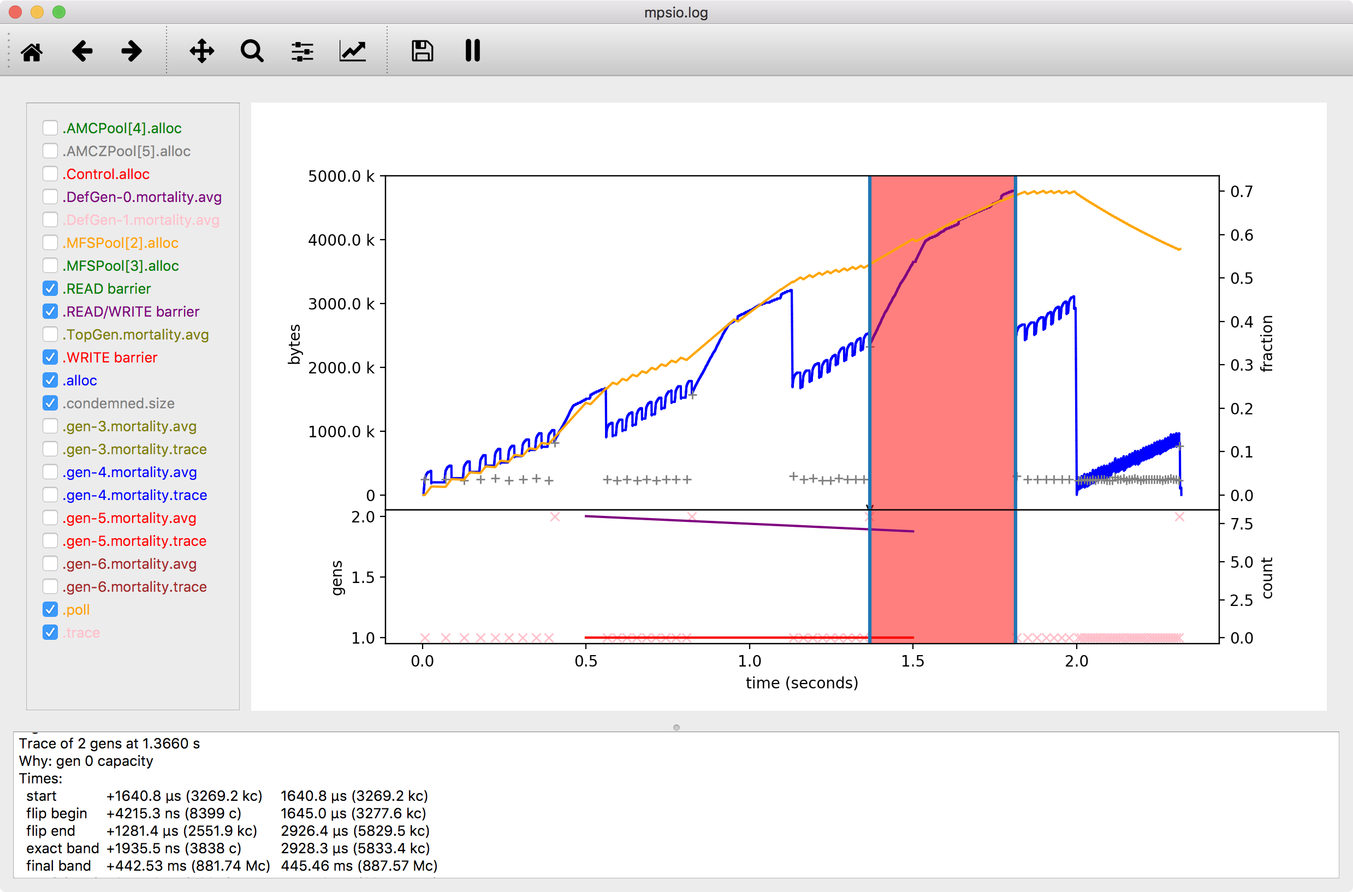
Task: Maximize the window with green button
Action: [x=59, y=12]
